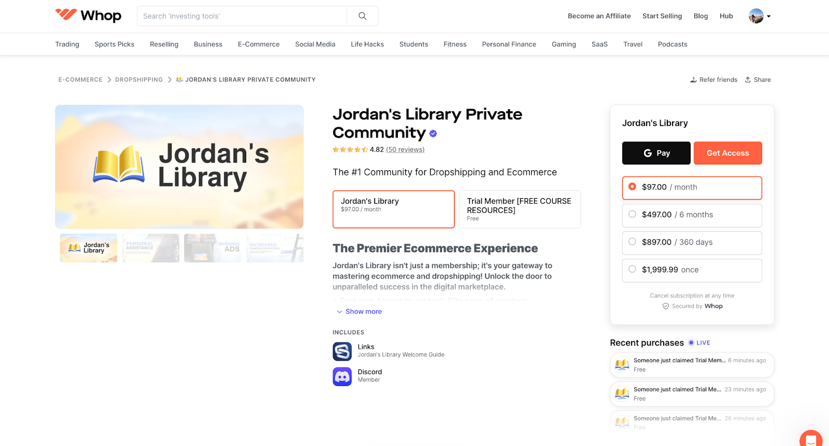This screenshot has height=446, width=829.
Task: Open the purchase from 6 minutes ago
Action: coord(692,365)
